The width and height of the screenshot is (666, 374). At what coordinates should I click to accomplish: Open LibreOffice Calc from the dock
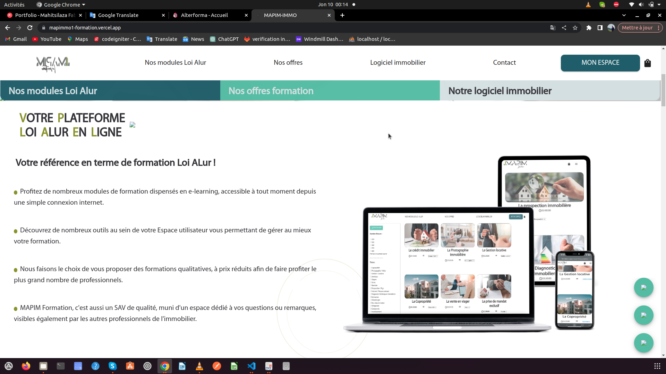pyautogui.click(x=234, y=366)
